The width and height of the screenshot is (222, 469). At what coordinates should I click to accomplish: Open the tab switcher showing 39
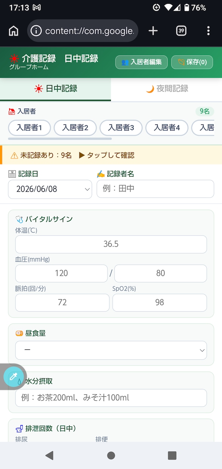tap(181, 31)
